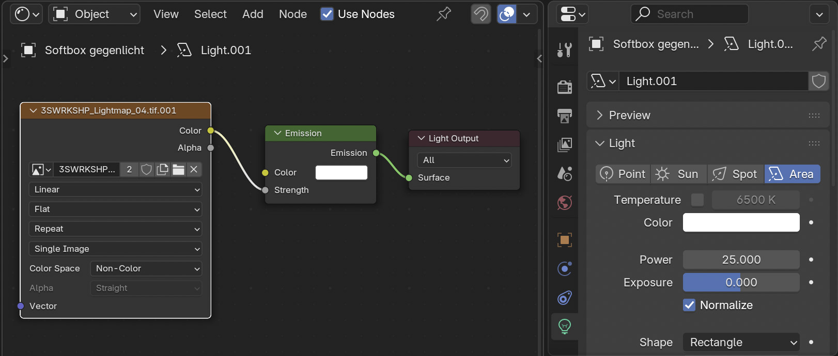Browse light data with the datablock dropdown in properties
This screenshot has width=838, height=356.
[x=603, y=81]
